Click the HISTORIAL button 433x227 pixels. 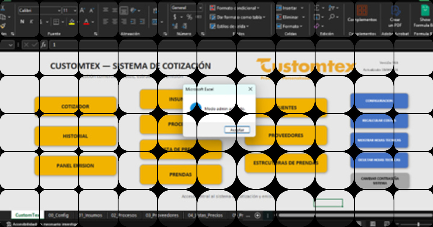(75, 136)
